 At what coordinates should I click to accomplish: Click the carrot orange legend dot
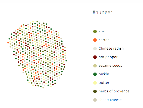click(95, 40)
